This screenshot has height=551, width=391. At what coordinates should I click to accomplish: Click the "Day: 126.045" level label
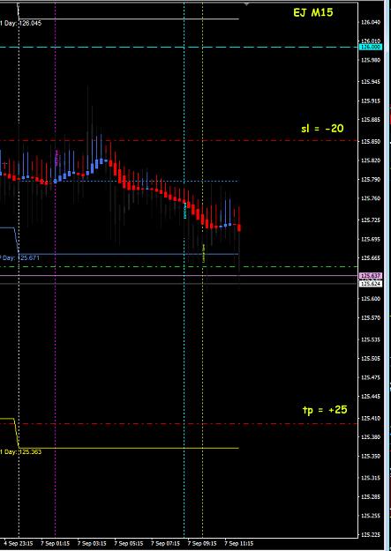(x=21, y=23)
